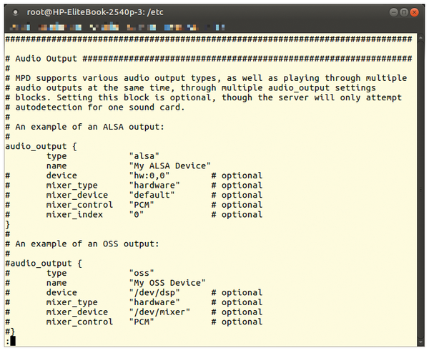Click the vertical scrollbar thumb
Image resolution: width=429 pixels, height=351 pixels.
[420, 190]
